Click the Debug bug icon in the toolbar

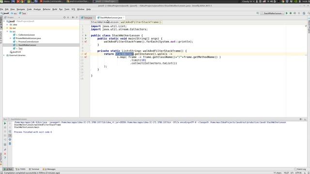pos(291,13)
